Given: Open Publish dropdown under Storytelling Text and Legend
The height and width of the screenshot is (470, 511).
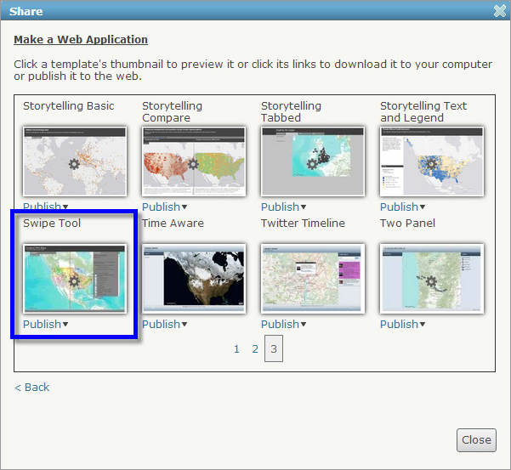Looking at the screenshot, I should 402,207.
